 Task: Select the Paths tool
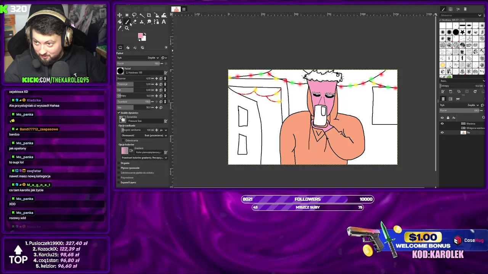pos(156,22)
